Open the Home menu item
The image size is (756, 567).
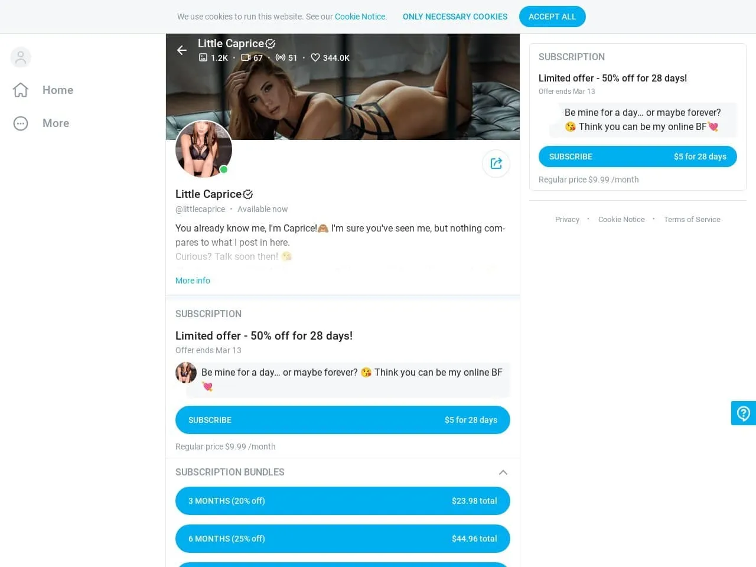click(x=58, y=90)
